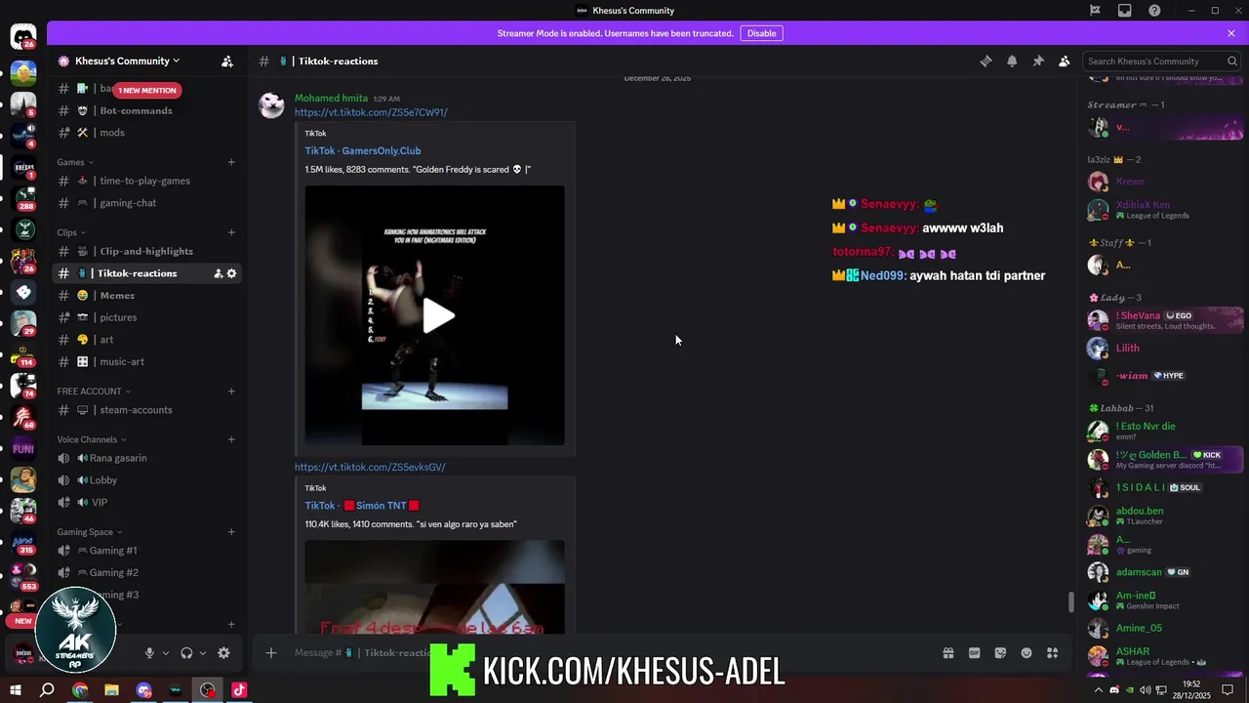Image resolution: width=1249 pixels, height=703 pixels.
Task: Click the Discord home icon
Action: click(x=23, y=37)
